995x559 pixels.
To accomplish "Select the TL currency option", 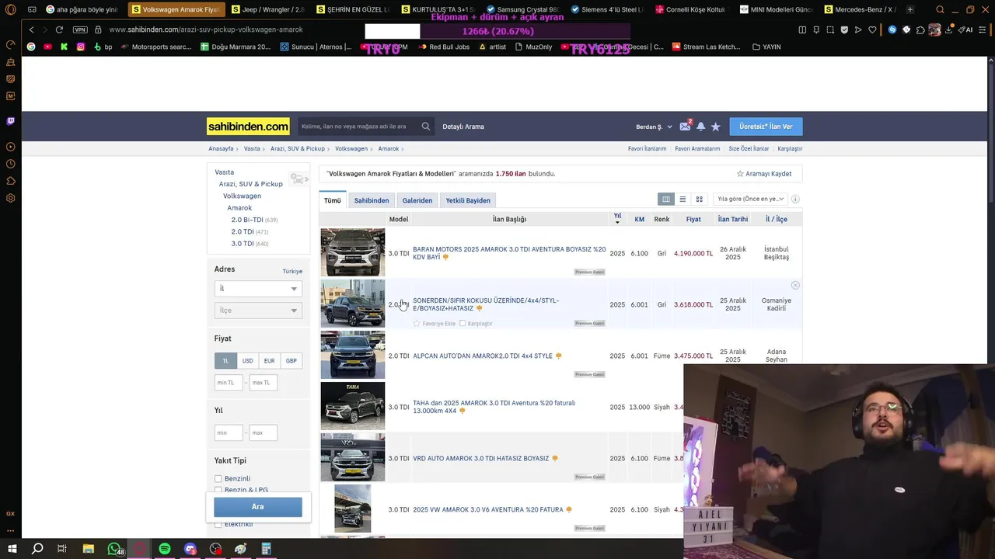I will pyautogui.click(x=225, y=361).
